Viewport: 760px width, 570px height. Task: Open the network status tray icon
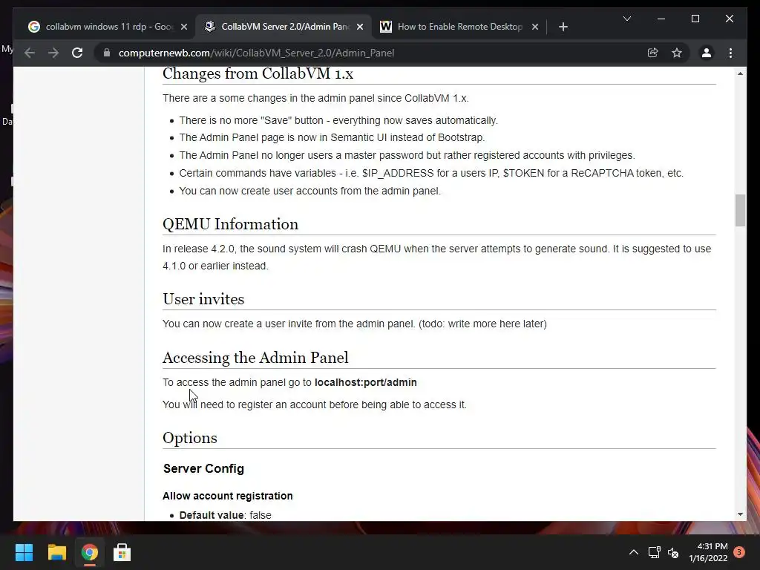tap(655, 552)
